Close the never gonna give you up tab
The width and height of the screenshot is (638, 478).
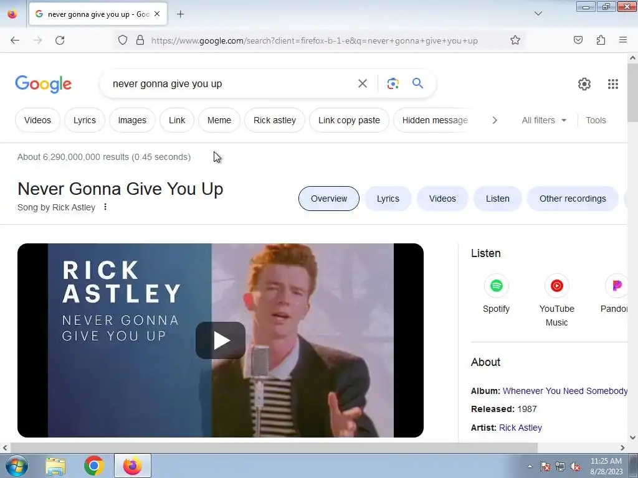pyautogui.click(x=157, y=14)
